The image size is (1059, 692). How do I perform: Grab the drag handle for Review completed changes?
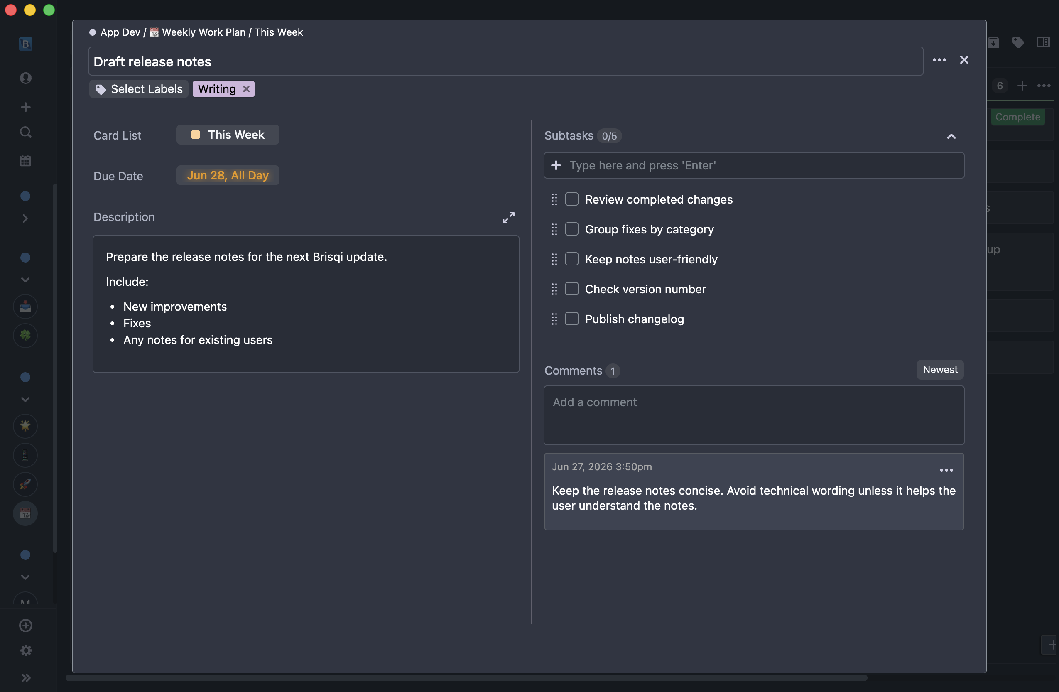(554, 199)
